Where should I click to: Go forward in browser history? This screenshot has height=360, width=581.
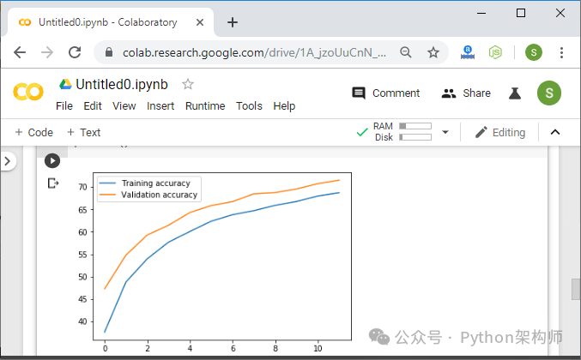click(47, 52)
